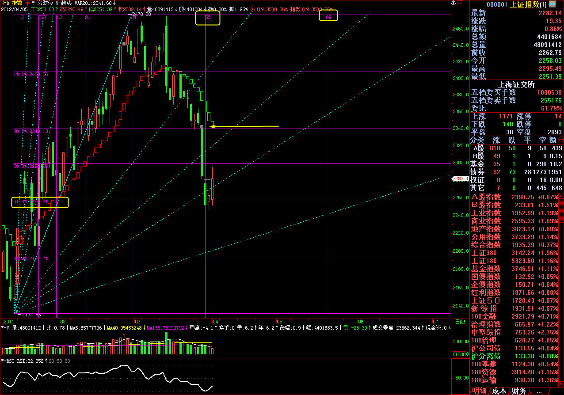Switch to the 成本 tab
Viewport: 564px width, 395px height.
[499, 391]
